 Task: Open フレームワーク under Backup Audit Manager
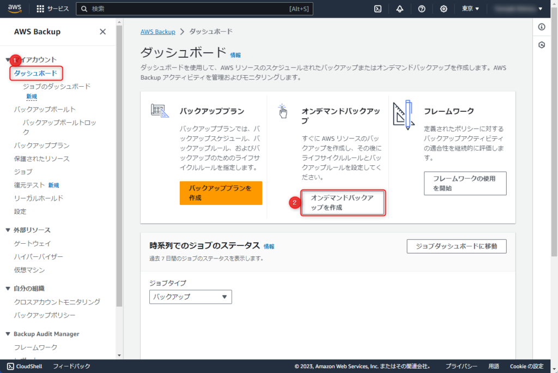coord(35,347)
